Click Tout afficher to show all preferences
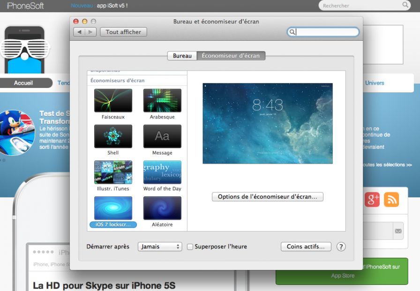 [123, 32]
